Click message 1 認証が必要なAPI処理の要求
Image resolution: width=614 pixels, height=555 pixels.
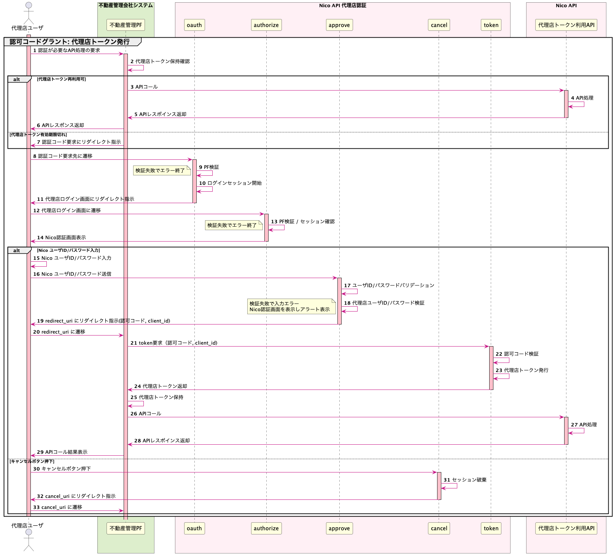[67, 50]
